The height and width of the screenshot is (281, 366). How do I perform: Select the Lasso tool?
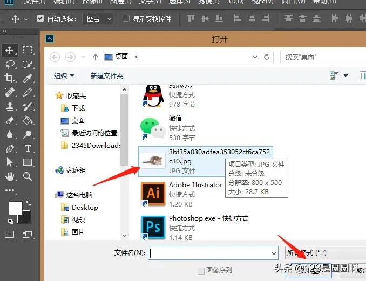pos(10,64)
